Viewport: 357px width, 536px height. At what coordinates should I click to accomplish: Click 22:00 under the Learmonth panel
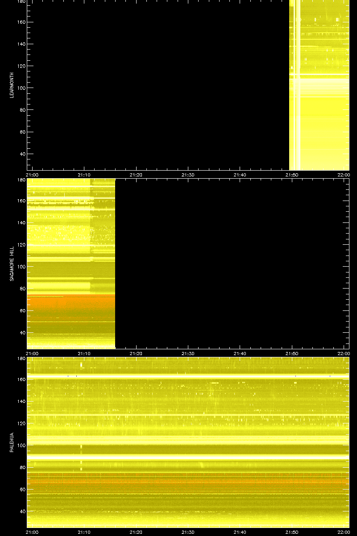(x=344, y=175)
